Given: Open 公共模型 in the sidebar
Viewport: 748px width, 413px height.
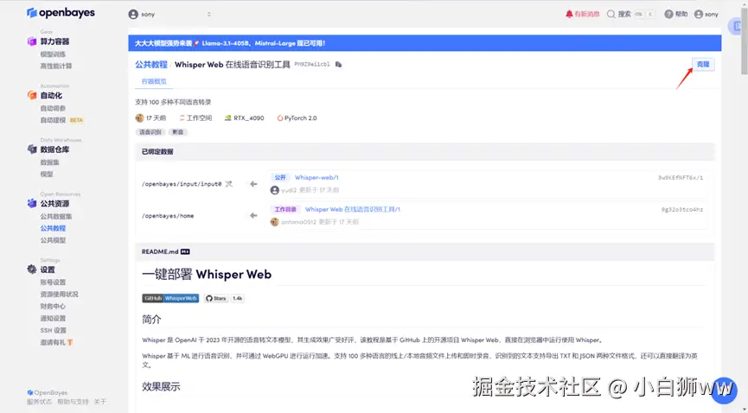Looking at the screenshot, I should tap(53, 240).
